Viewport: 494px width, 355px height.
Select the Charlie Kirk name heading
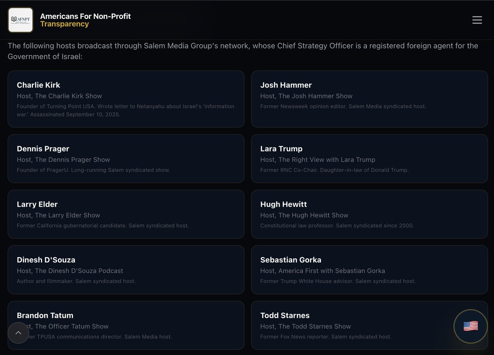[38, 85]
